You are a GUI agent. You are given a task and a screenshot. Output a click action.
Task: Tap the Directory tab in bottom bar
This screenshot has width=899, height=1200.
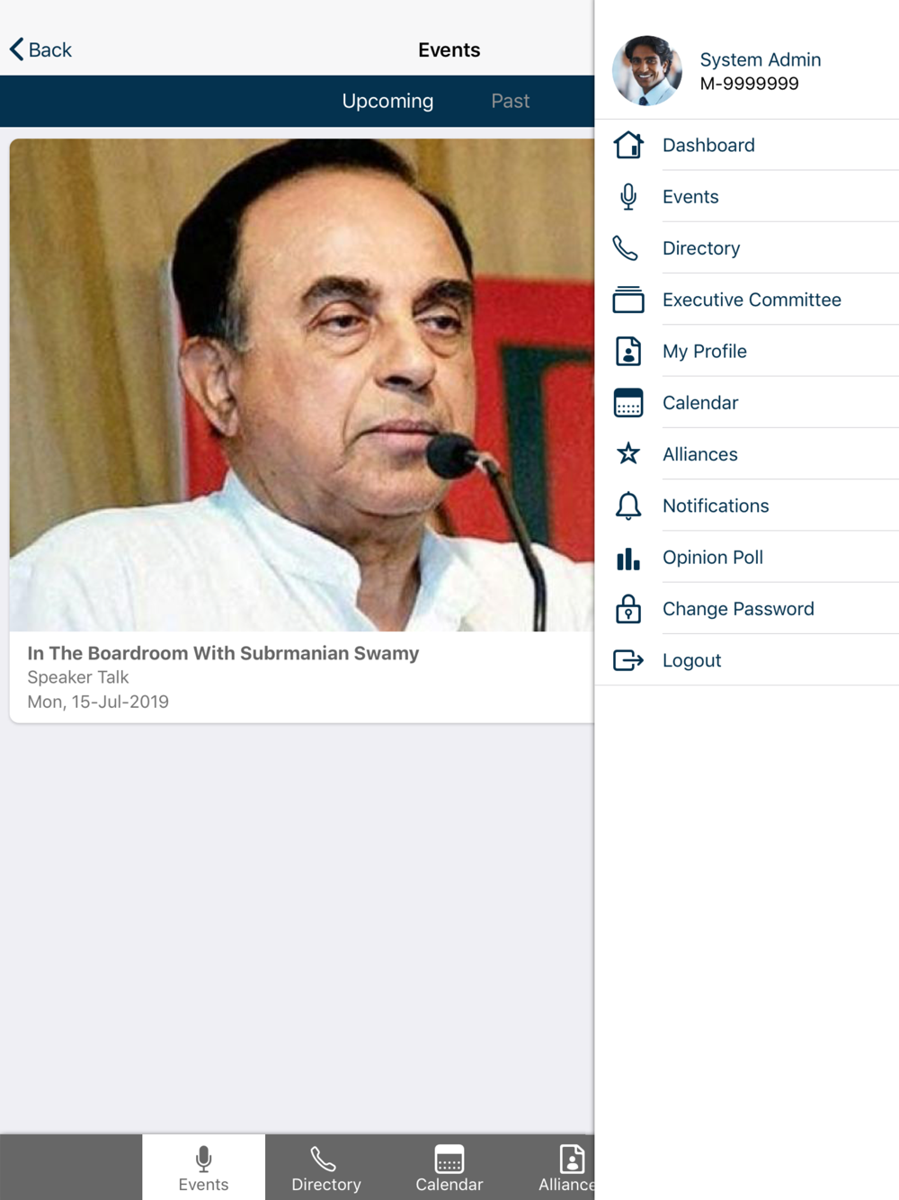[326, 1168]
